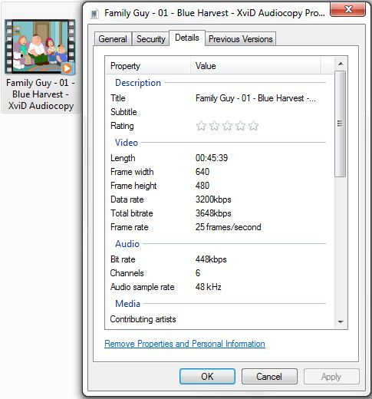Select the total bitrate value 3648kbps
The width and height of the screenshot is (372, 399).
[213, 213]
